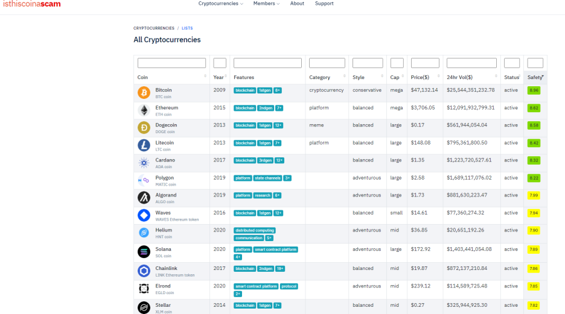Click the Cardano coin logo
The image size is (565, 314).
pos(144,163)
